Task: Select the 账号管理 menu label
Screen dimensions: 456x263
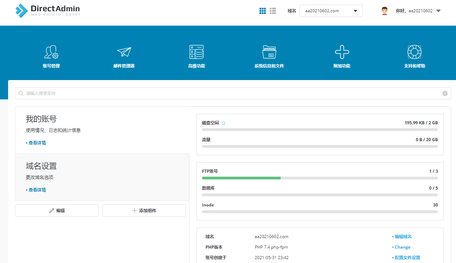Action: 51,66
